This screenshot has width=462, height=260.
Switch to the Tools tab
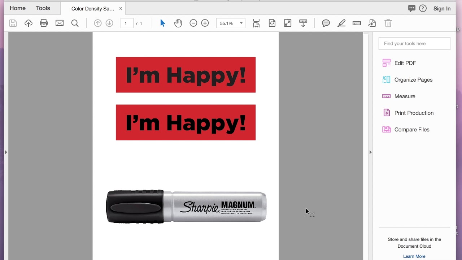(43, 8)
